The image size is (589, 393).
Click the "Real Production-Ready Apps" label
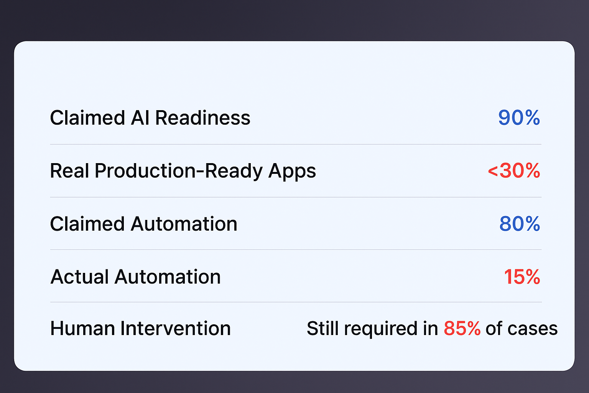pyautogui.click(x=183, y=171)
